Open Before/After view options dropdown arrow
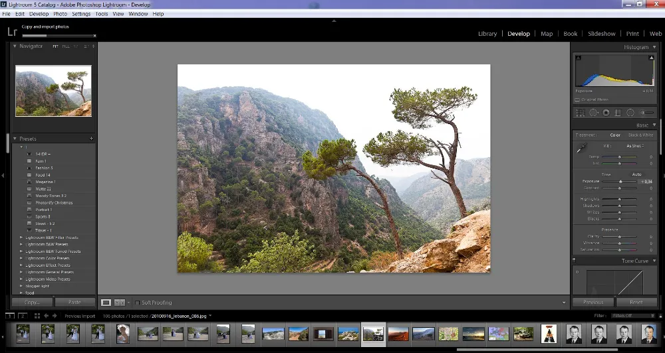665x353 pixels. pos(128,303)
